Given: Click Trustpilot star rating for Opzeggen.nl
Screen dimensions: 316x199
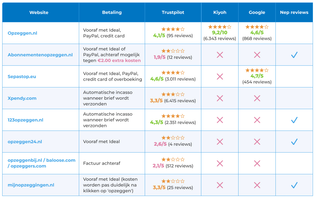Looking at the screenshot, I should click(173, 29).
